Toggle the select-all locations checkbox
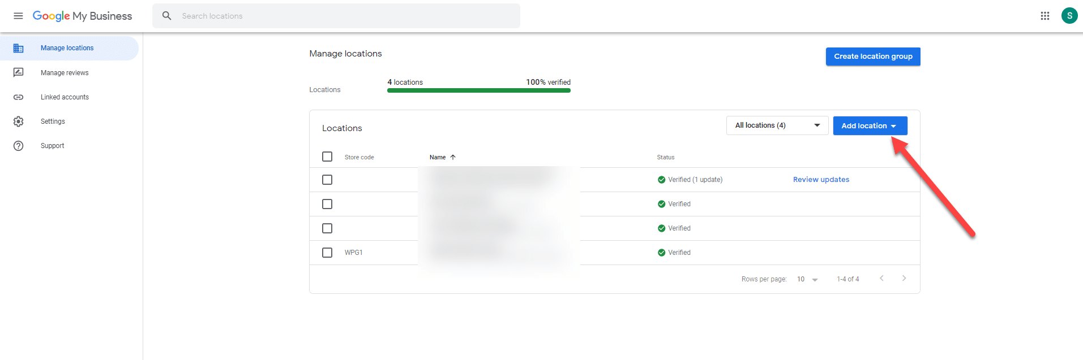 click(327, 157)
